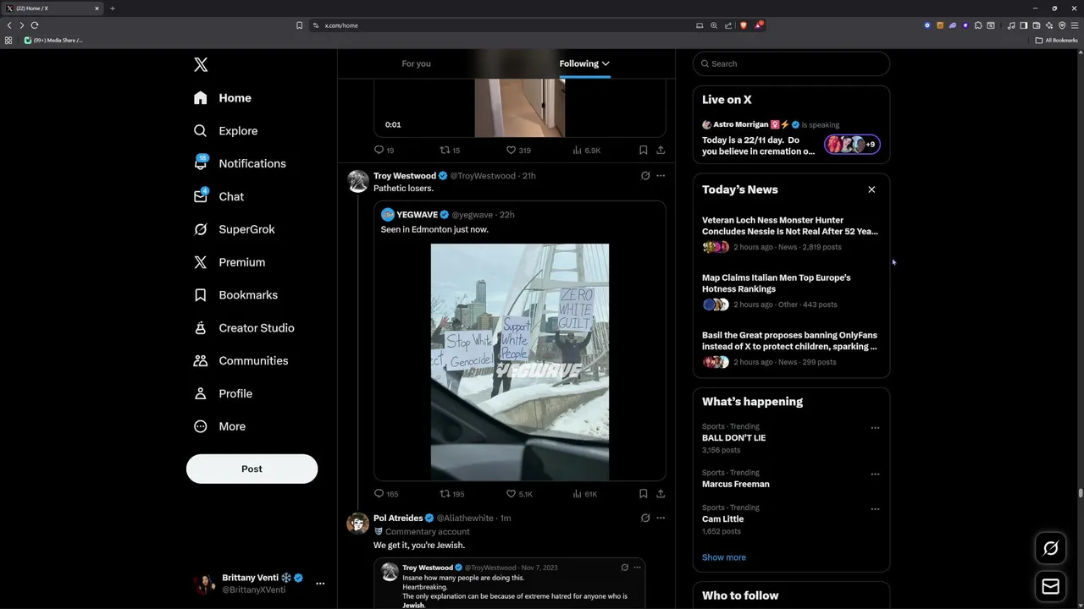Screen dimensions: 1084x609
Task: Open floating Grok button at bottom right
Action: [x=1051, y=548]
